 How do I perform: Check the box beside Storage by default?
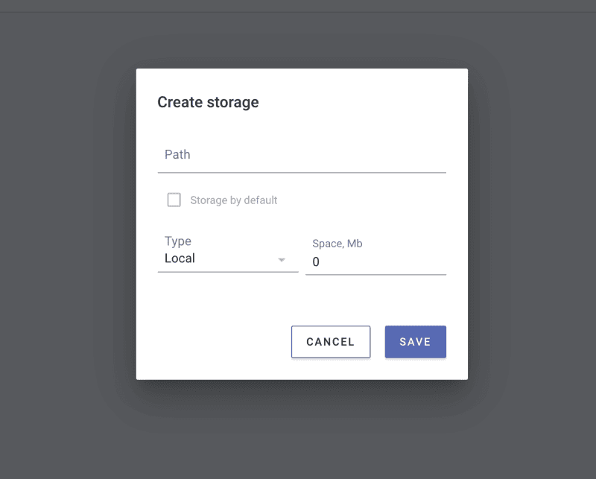click(174, 200)
